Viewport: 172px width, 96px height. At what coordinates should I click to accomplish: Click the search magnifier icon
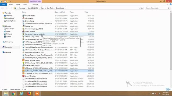(x=169, y=8)
